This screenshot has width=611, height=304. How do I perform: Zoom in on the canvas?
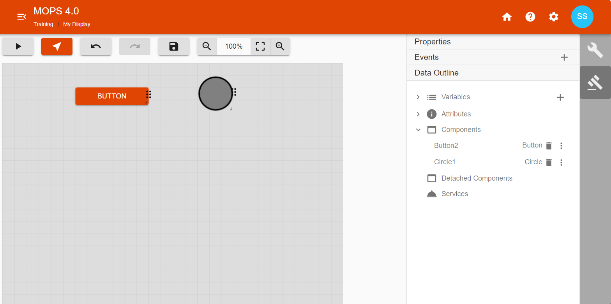[x=280, y=47]
